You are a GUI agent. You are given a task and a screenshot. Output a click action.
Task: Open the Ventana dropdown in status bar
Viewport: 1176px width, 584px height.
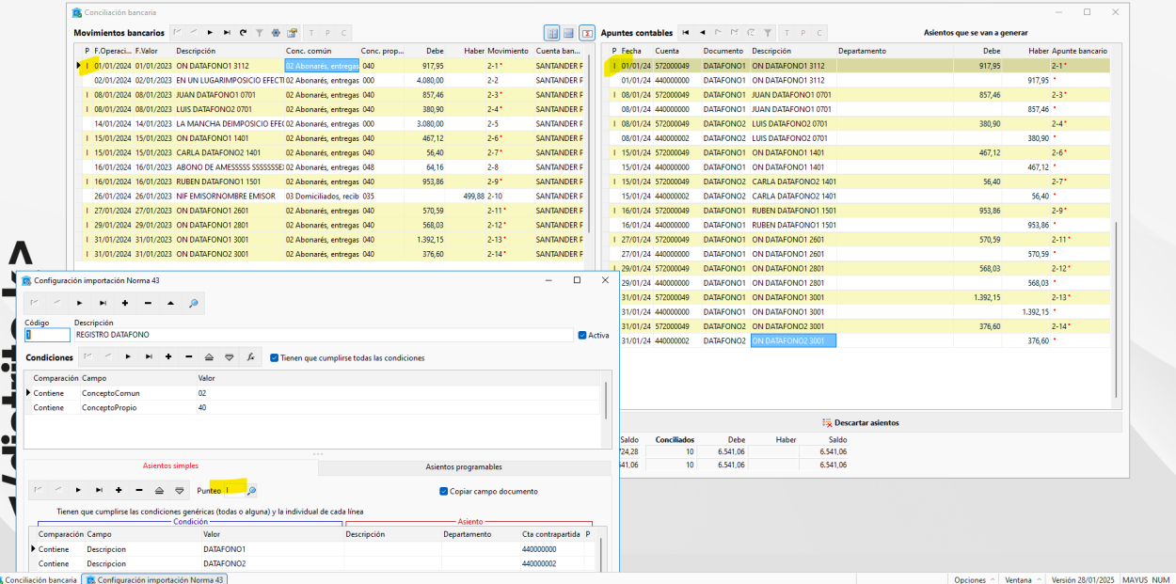point(1022,579)
